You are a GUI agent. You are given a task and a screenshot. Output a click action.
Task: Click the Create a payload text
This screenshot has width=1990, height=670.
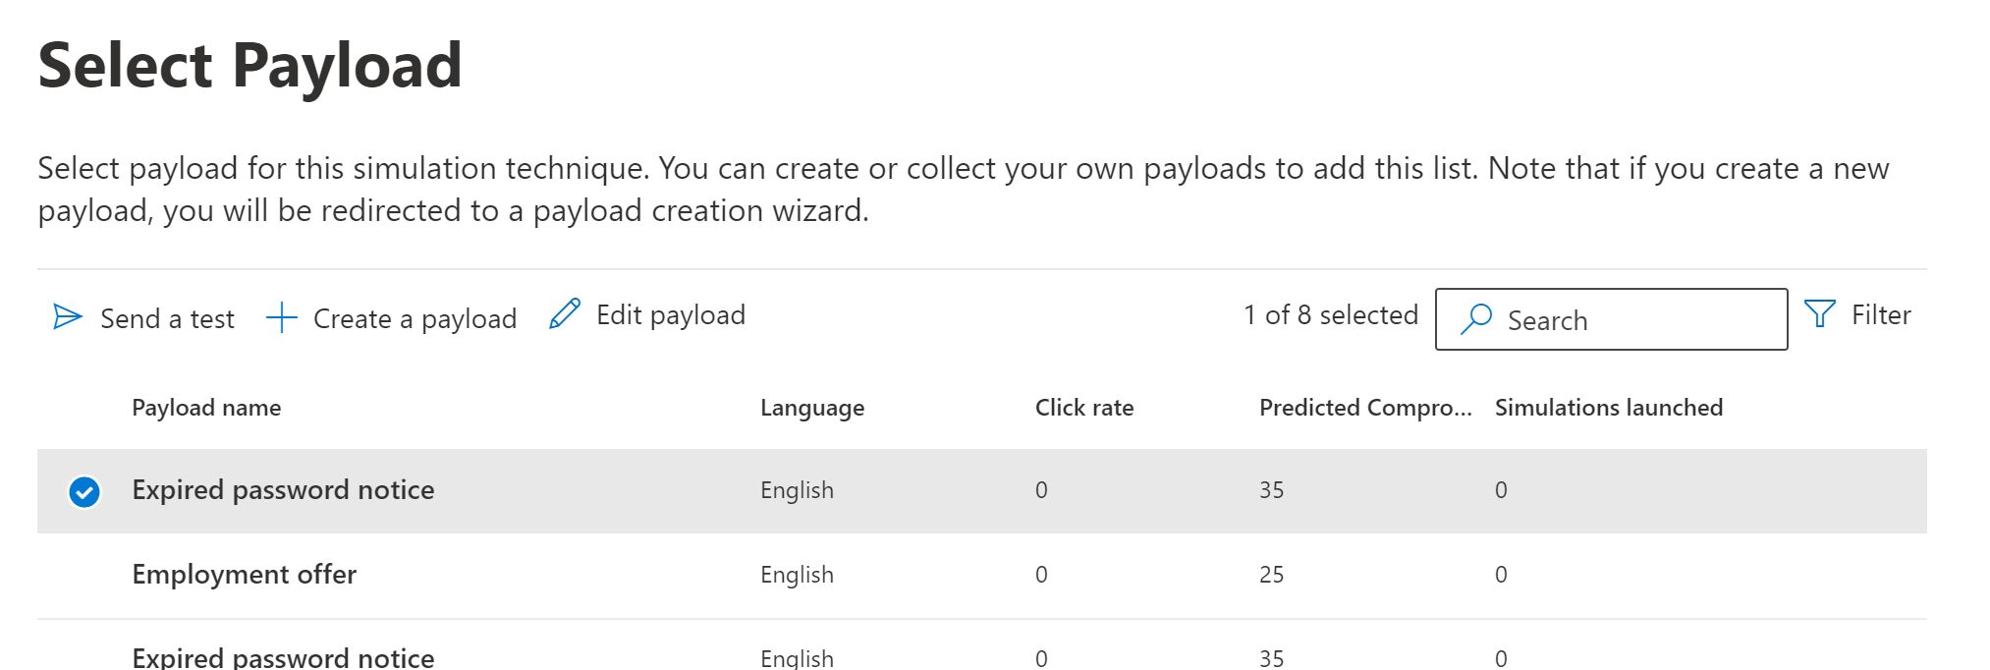414,318
